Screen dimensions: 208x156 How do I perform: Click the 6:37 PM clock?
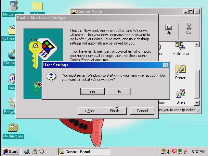(198, 151)
